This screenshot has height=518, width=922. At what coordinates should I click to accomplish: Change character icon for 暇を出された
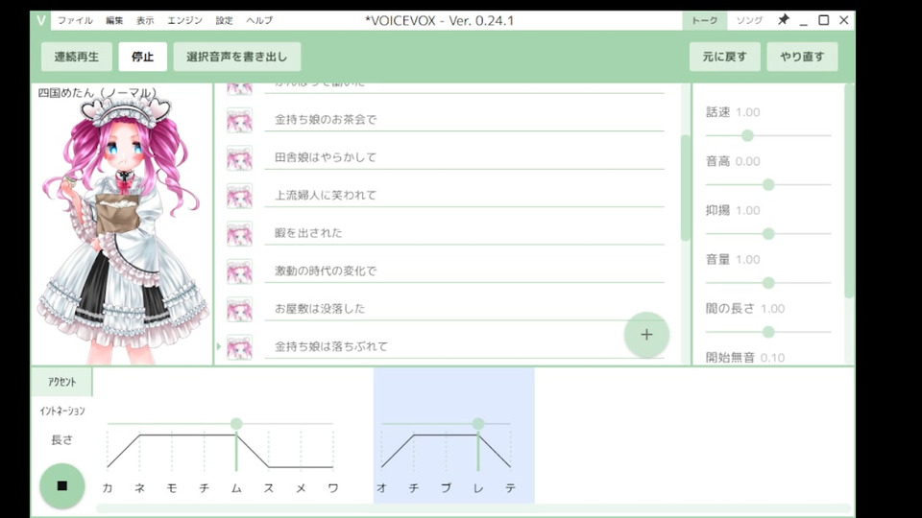coord(239,234)
